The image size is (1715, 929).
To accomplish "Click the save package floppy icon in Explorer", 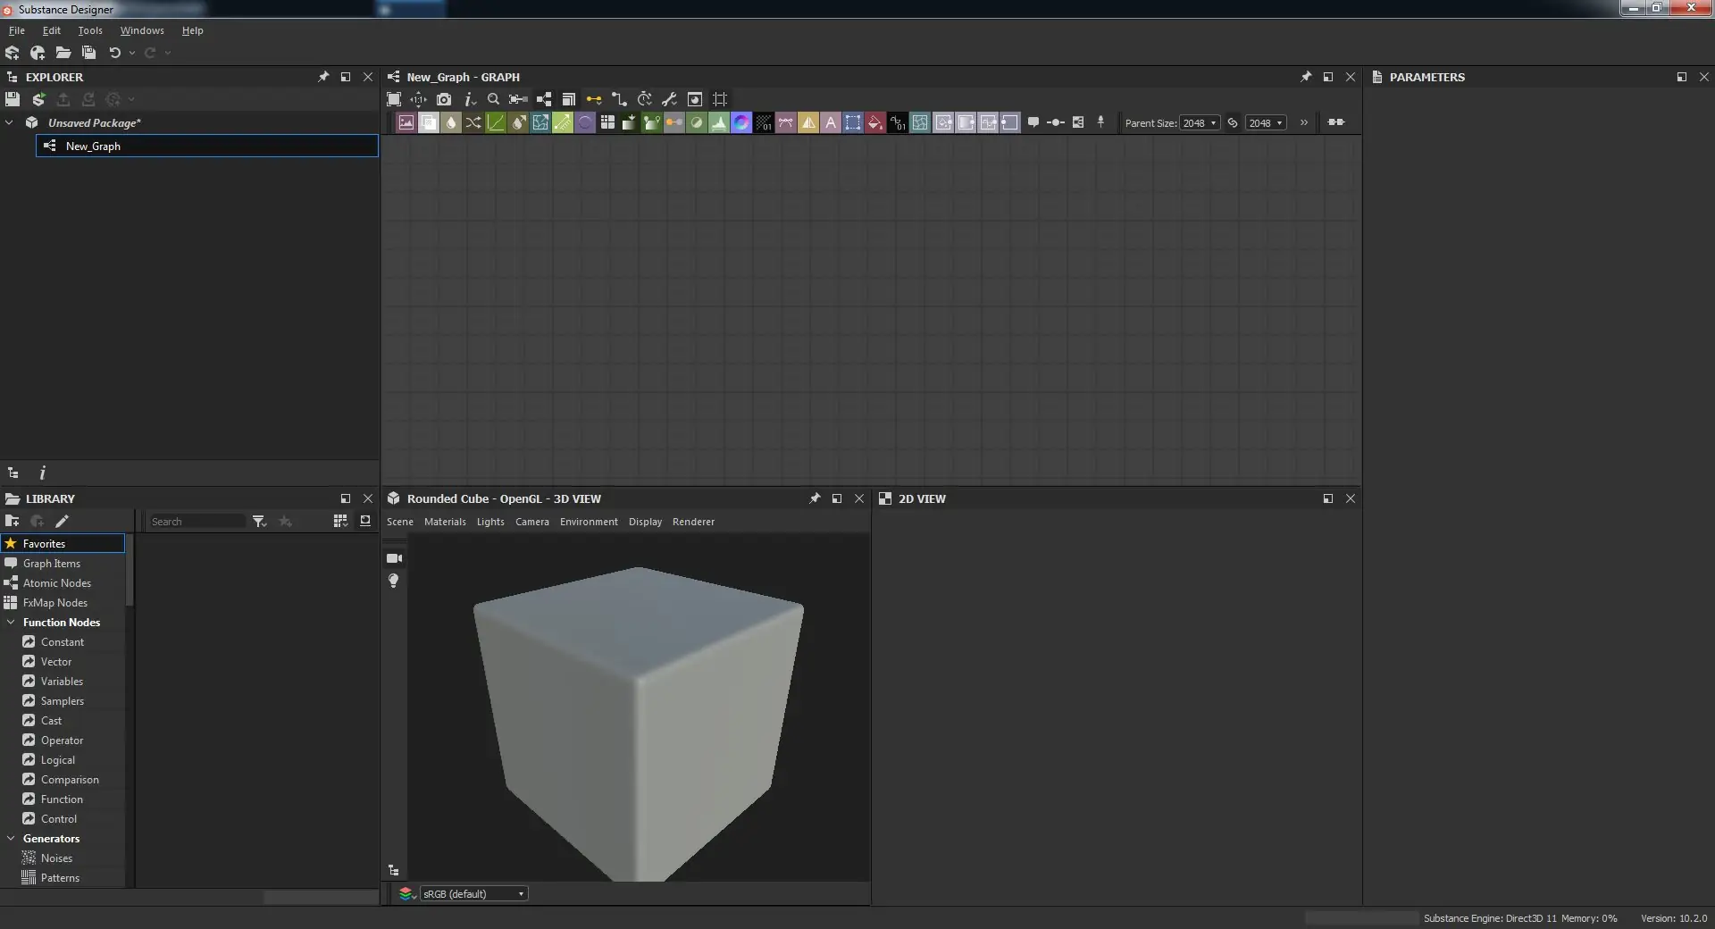I will pos(13,99).
